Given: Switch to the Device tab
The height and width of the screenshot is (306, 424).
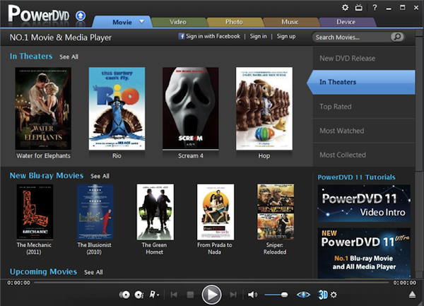Looking at the screenshot, I should [346, 22].
